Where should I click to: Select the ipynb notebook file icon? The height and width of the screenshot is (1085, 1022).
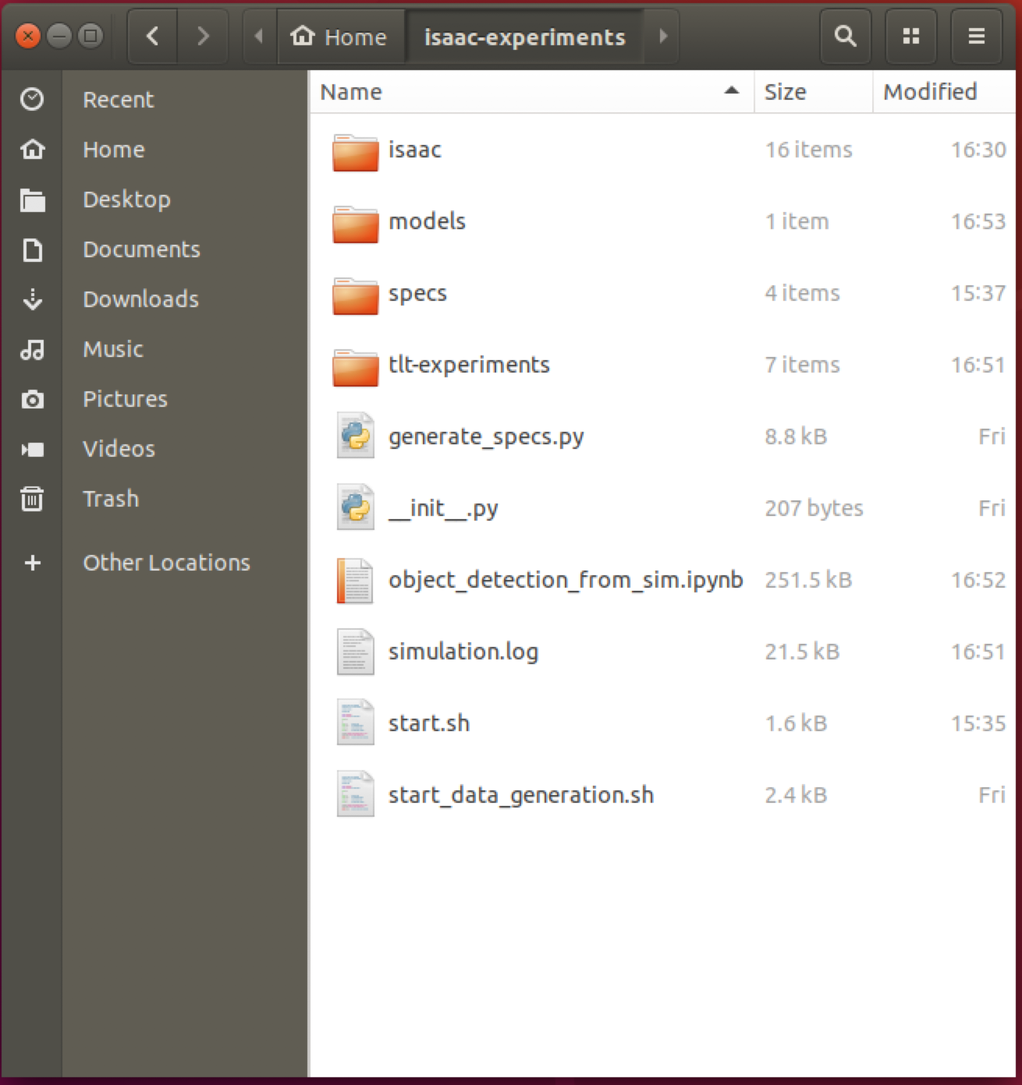355,580
